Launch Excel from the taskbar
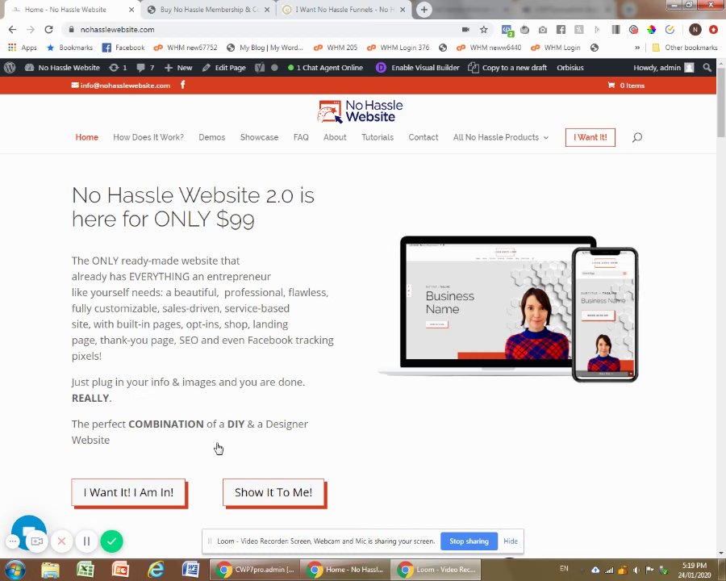This screenshot has height=581, width=726. click(86, 570)
